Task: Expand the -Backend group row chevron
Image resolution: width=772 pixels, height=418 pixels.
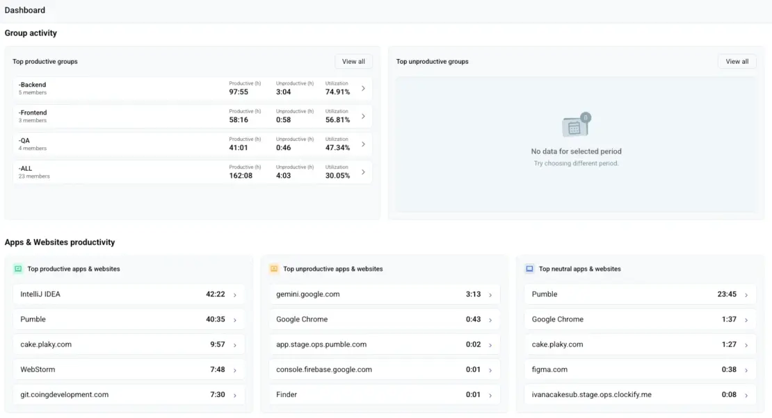Action: point(363,88)
